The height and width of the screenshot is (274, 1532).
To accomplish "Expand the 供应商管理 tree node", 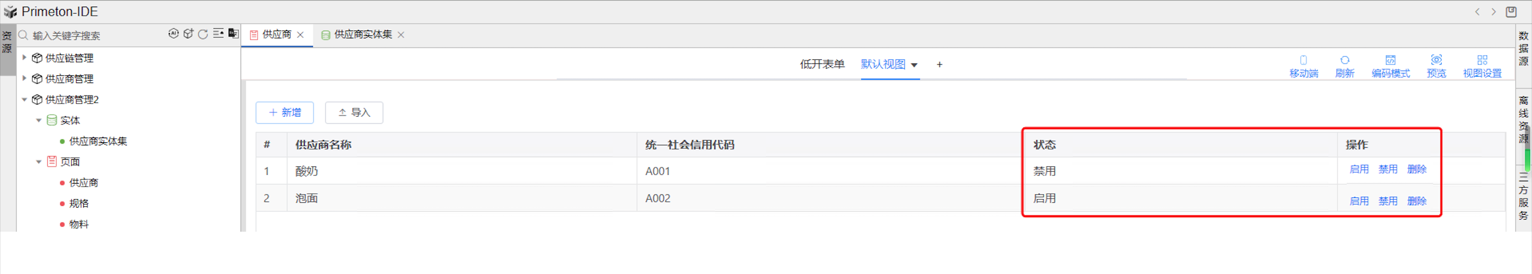I will pos(25,78).
